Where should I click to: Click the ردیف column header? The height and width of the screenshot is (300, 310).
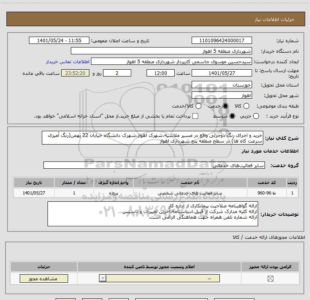pos(292,182)
